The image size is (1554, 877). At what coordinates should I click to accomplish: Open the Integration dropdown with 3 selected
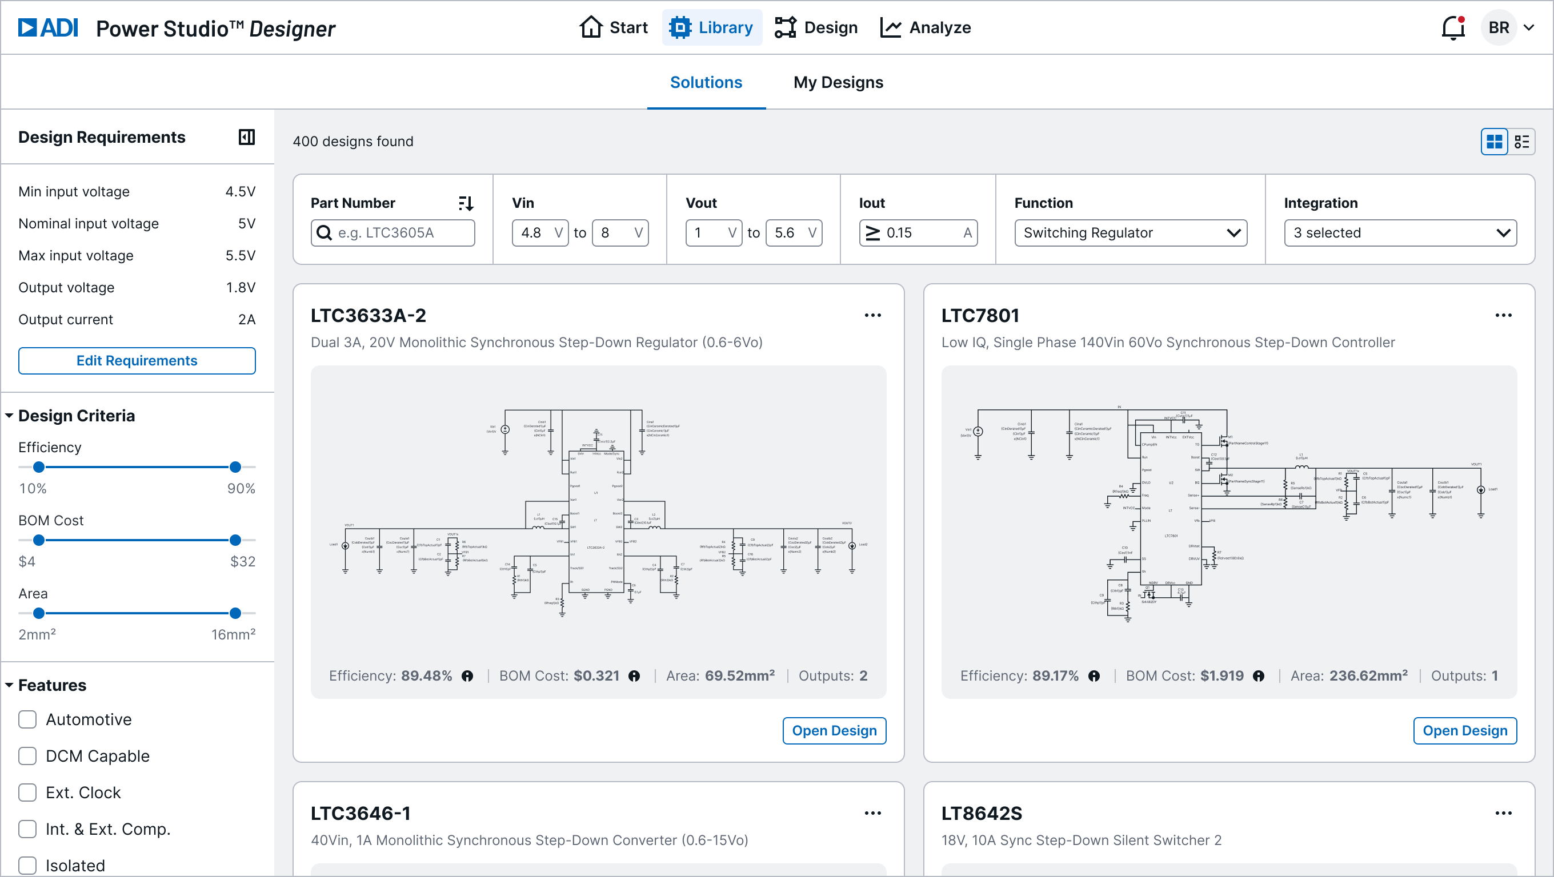tap(1400, 232)
